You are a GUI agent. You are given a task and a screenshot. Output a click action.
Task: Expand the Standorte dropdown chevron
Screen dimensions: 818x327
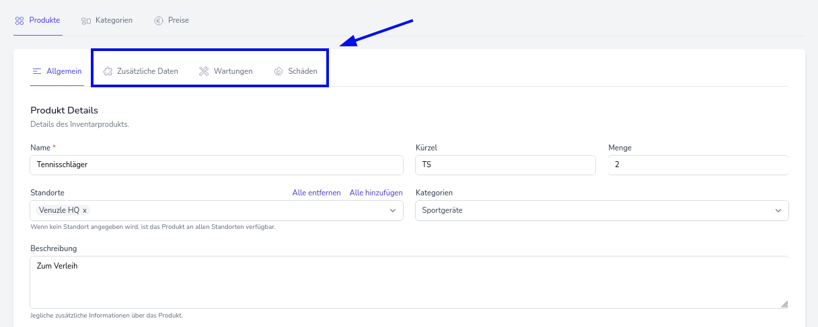coord(393,211)
